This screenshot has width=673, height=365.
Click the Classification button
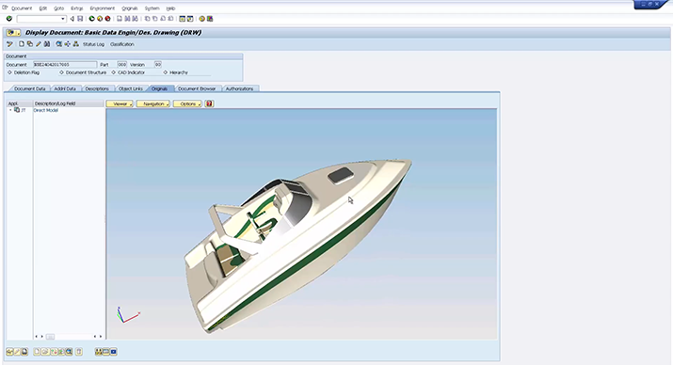122,44
